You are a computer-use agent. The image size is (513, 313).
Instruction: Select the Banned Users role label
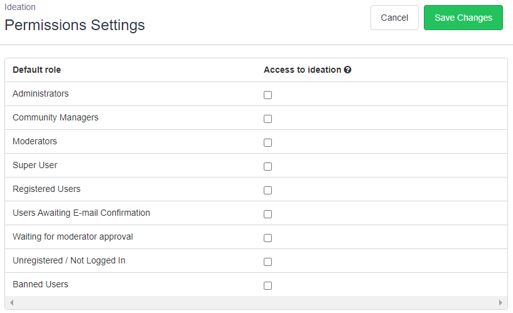point(41,284)
